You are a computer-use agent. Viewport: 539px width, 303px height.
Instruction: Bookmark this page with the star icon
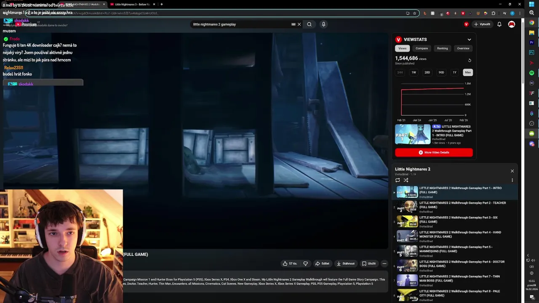point(414,13)
